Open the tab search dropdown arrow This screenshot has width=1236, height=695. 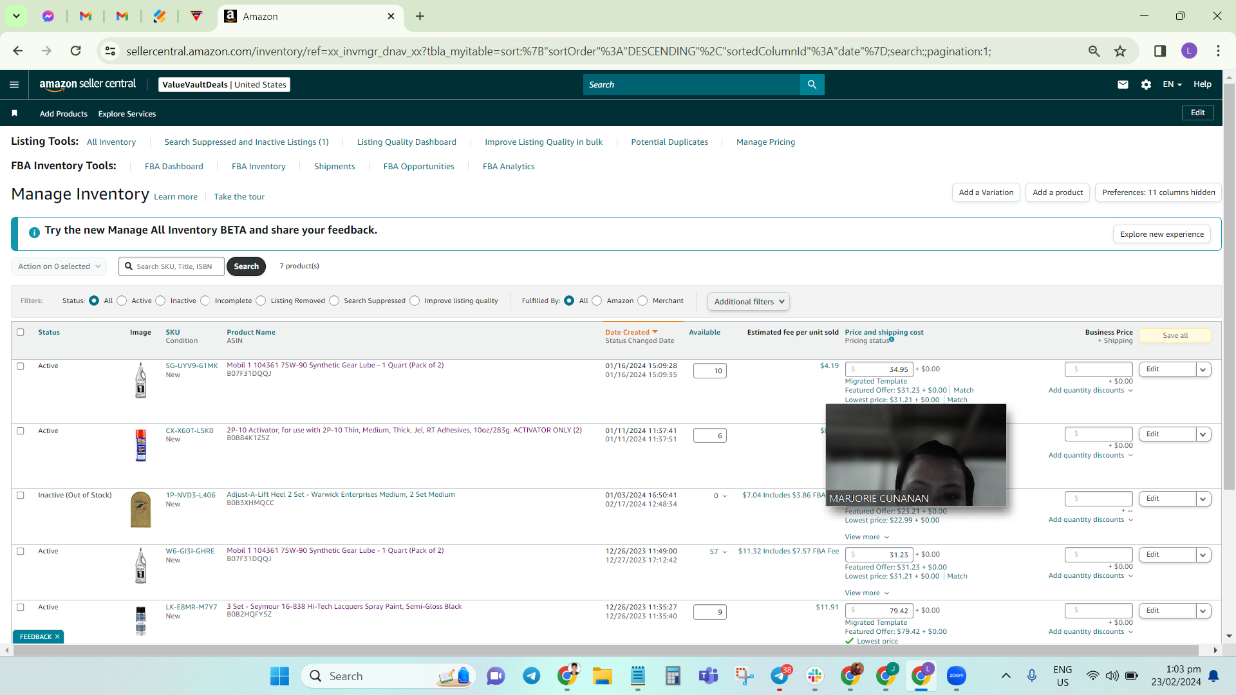(16, 16)
